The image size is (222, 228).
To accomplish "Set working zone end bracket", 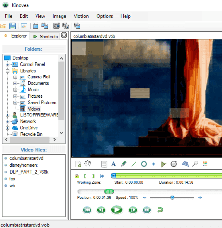I will coord(93,176).
